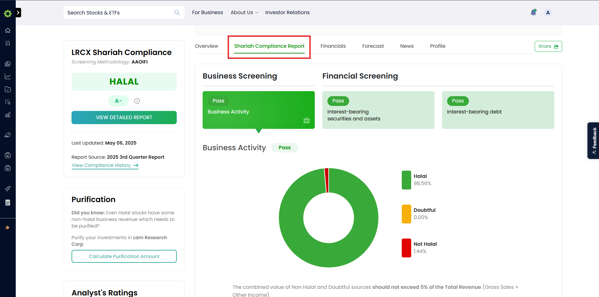The height and width of the screenshot is (297, 599).
Task: Switch to the Financials tab
Action: click(333, 46)
